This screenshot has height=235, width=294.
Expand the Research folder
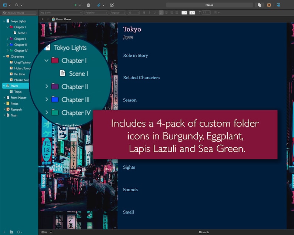[4, 109]
